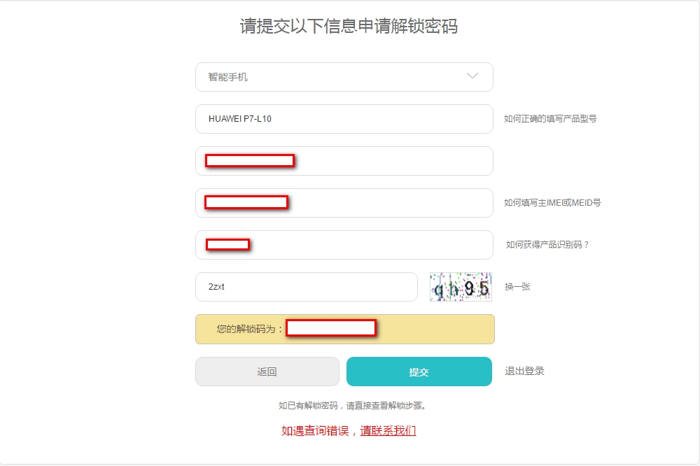This screenshot has height=466, width=700.
Task: Focus the captcha input containing 2zxt
Action: [307, 287]
